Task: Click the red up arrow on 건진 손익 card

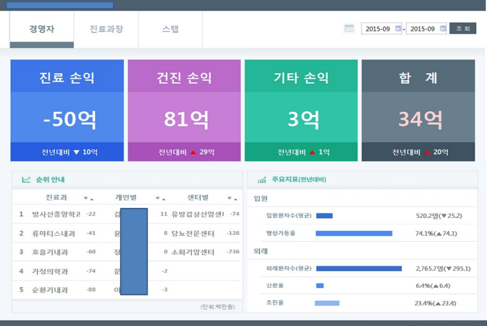Action: click(x=193, y=152)
